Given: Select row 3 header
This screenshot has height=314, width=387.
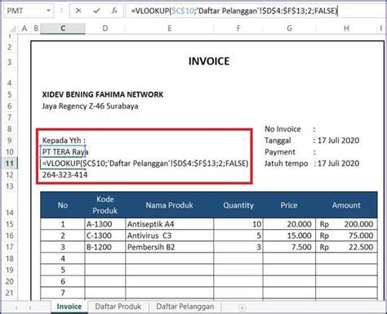Looking at the screenshot, I should pos(10,62).
